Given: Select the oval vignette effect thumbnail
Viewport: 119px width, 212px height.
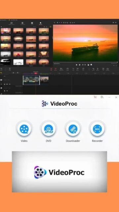Looking at the screenshot, I should (x=18, y=39).
